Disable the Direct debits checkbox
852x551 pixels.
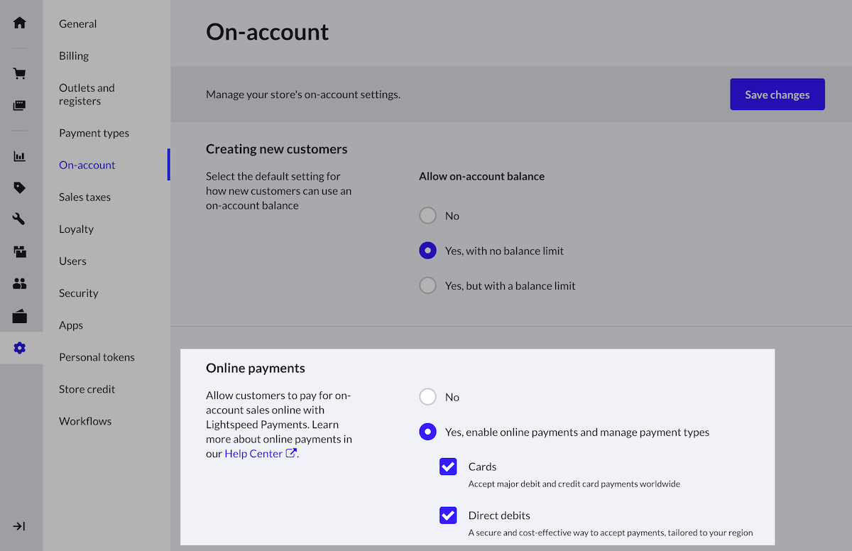tap(448, 515)
